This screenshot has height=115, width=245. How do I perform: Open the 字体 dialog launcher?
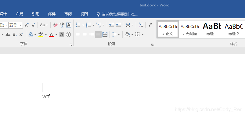pyautogui.click(x=71, y=45)
